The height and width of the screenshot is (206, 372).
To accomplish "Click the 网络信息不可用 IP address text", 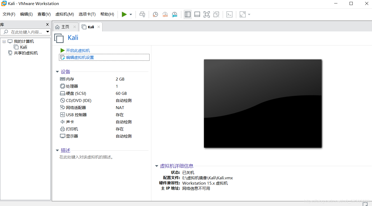I will 196,188.
